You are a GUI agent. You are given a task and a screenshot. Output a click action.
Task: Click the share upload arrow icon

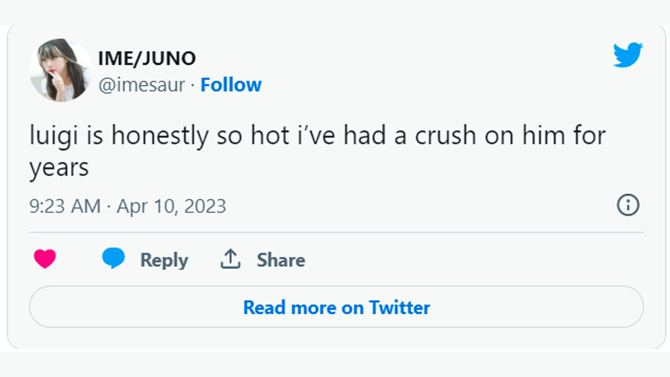tap(230, 259)
